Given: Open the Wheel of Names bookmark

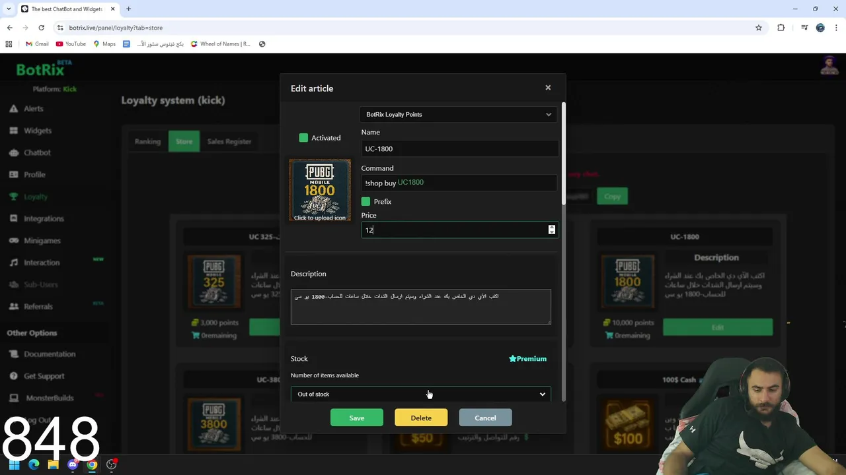Looking at the screenshot, I should point(221,44).
